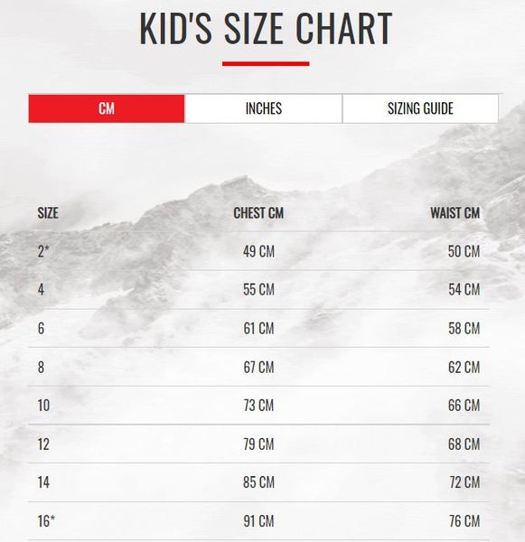
Task: Click the WAIST CM column header
Action: pyautogui.click(x=455, y=213)
